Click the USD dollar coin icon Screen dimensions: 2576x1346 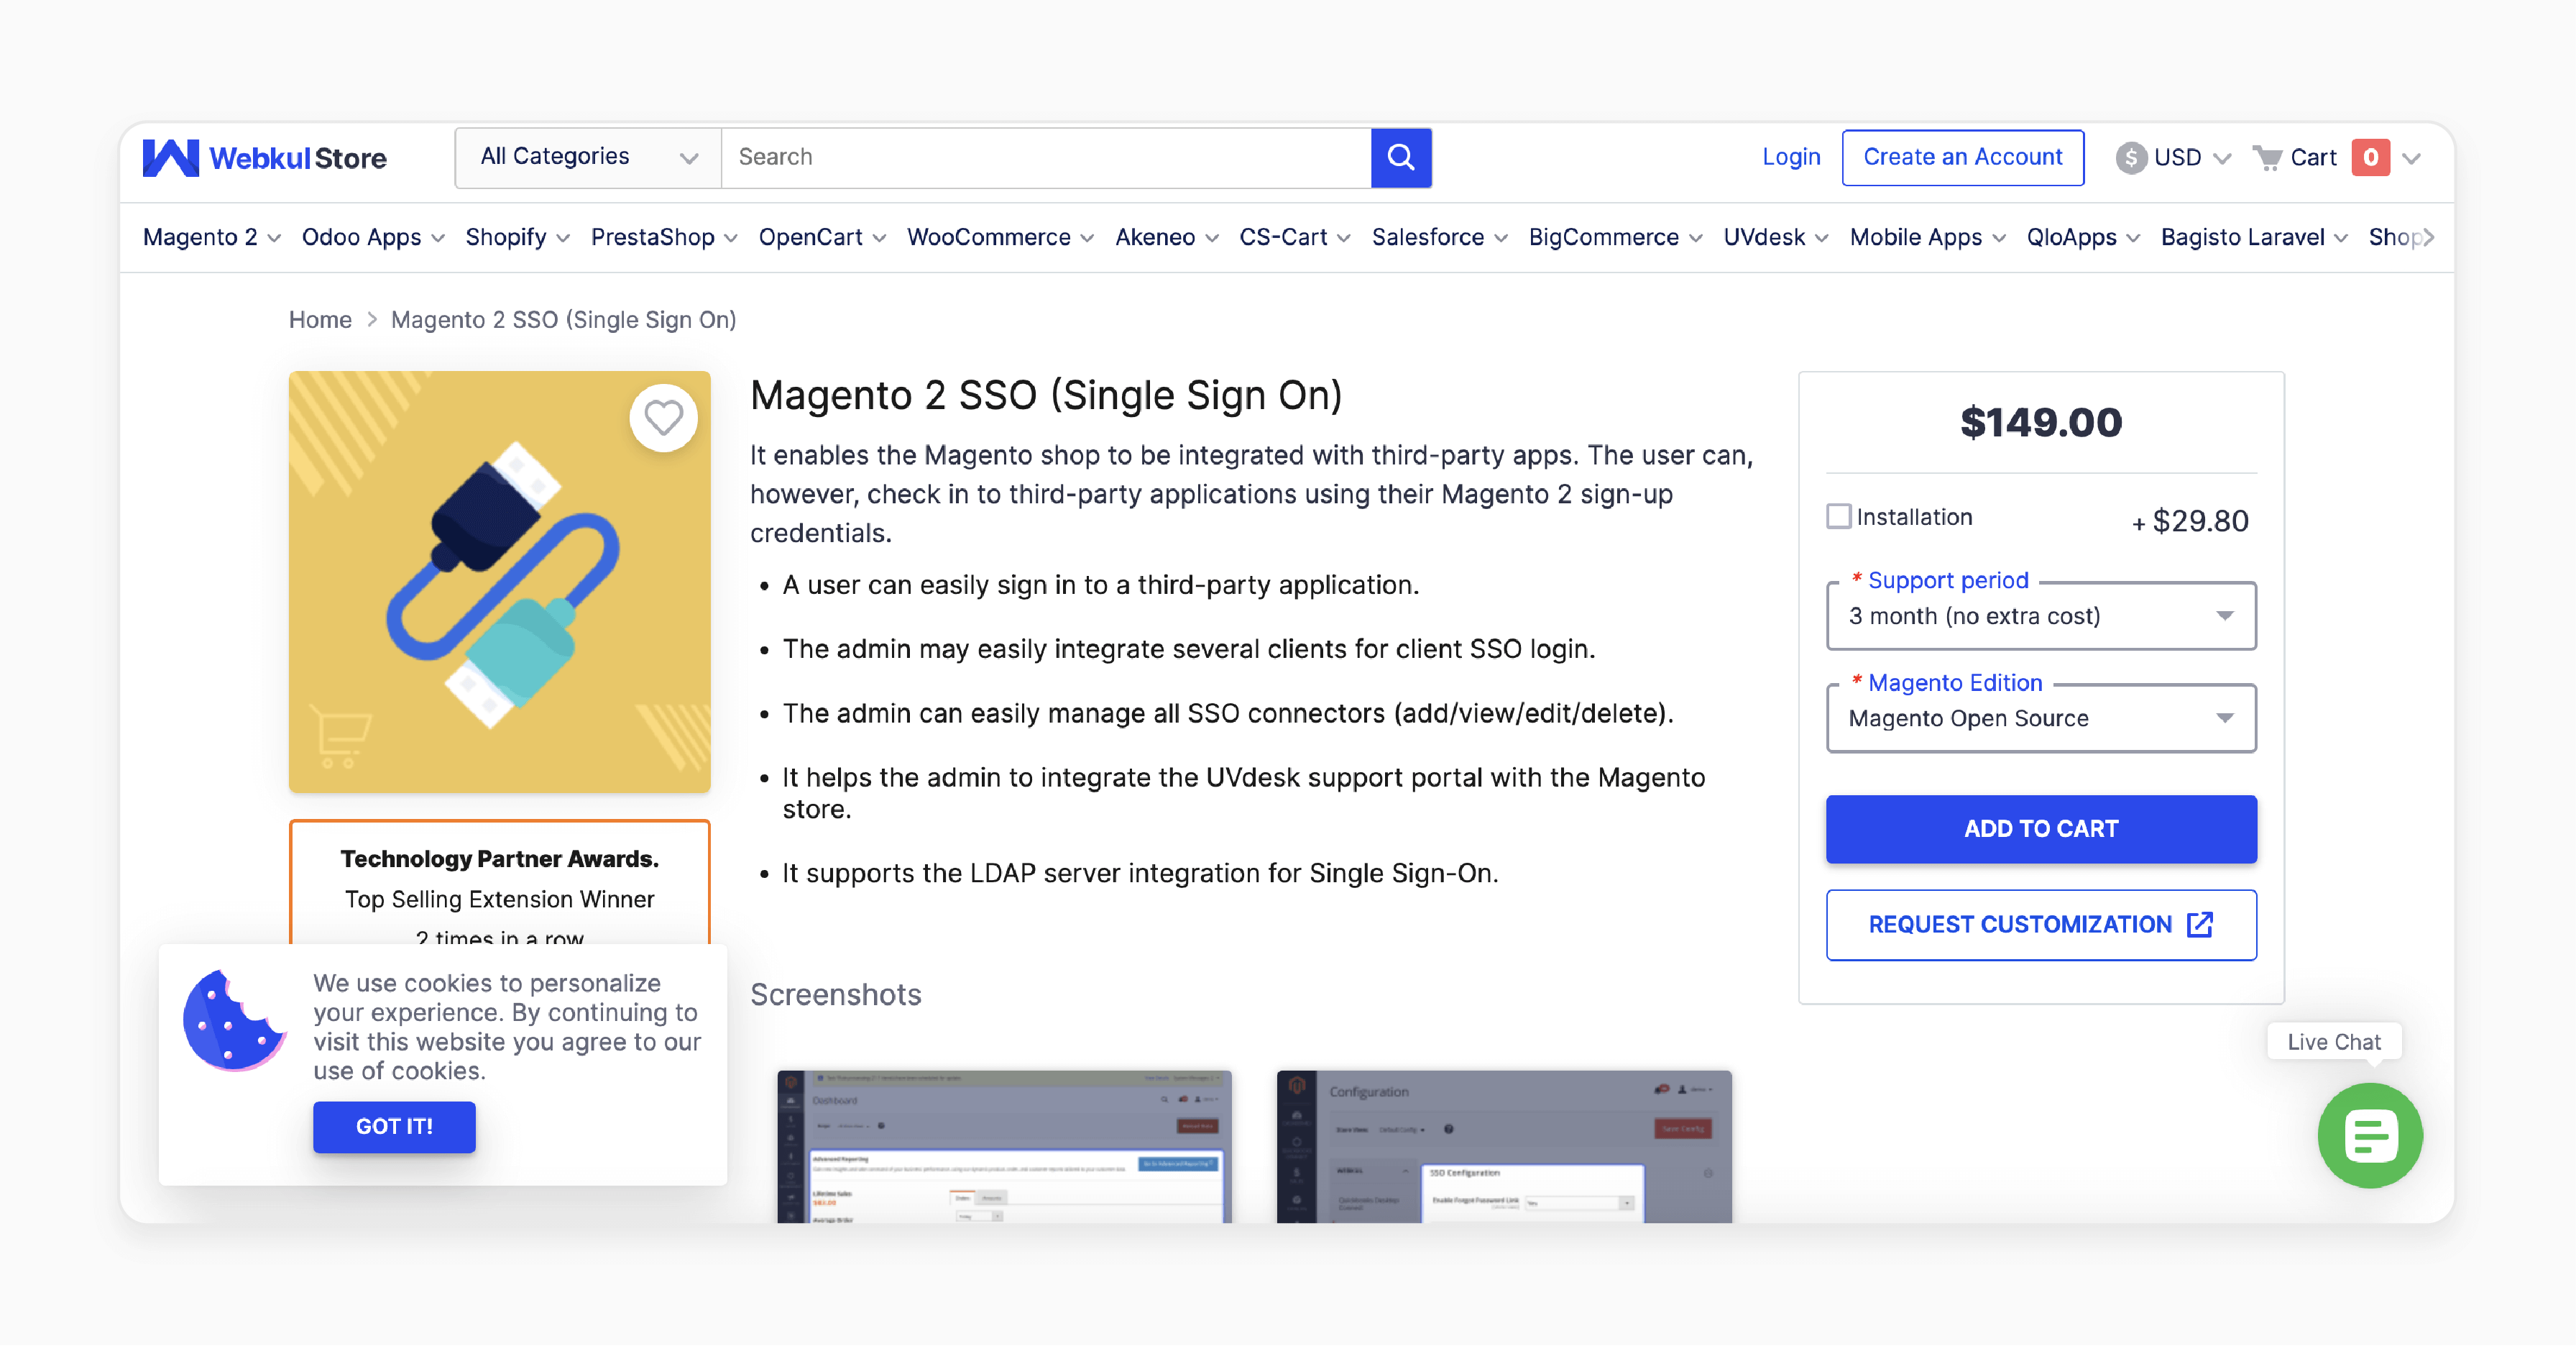tap(2131, 157)
